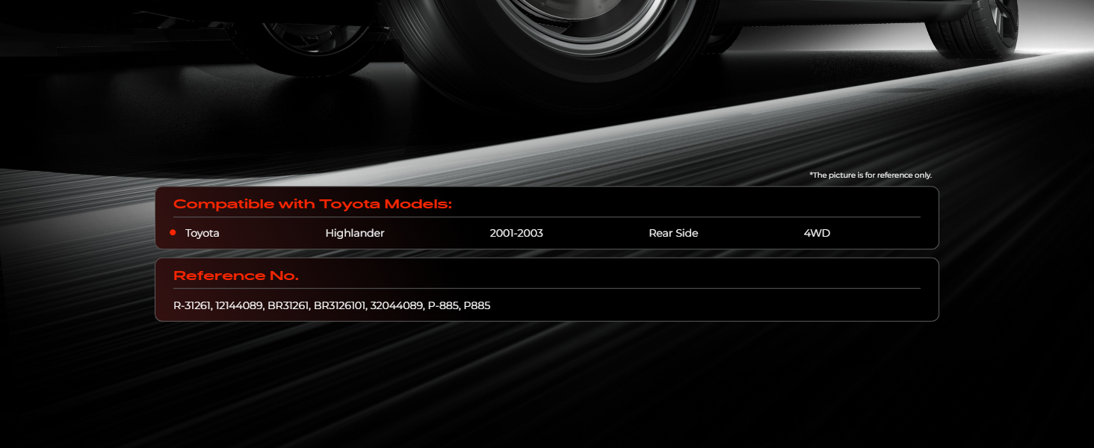The width and height of the screenshot is (1094, 448).
Task: Select the 2001-2003 year range
Action: pos(516,233)
